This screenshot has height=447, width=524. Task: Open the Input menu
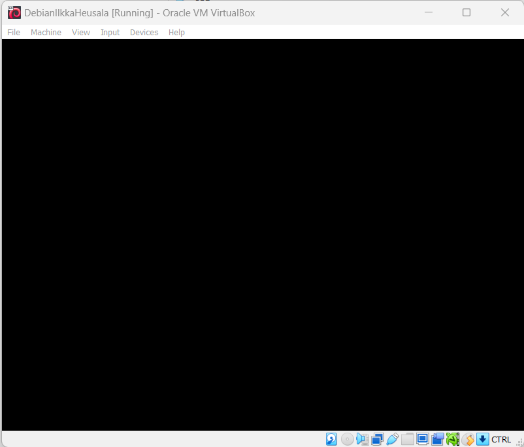click(x=110, y=32)
